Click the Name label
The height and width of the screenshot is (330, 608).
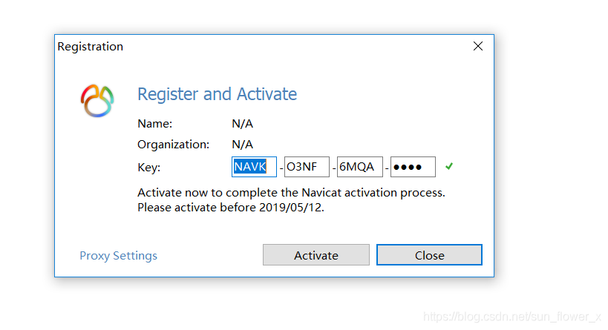(x=154, y=124)
